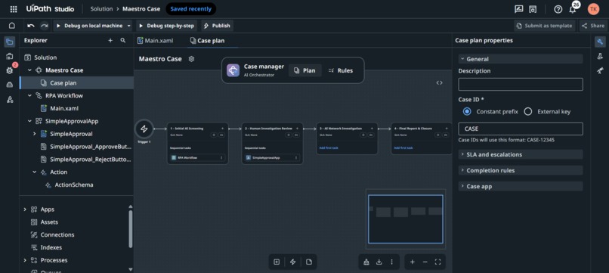Open the Debug on local machine dropdown arrow

click(129, 26)
